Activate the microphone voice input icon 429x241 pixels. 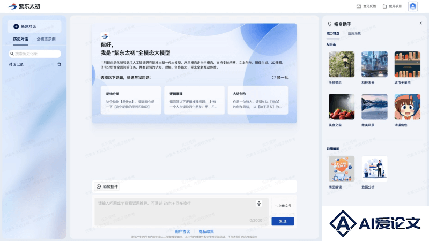pos(259,204)
